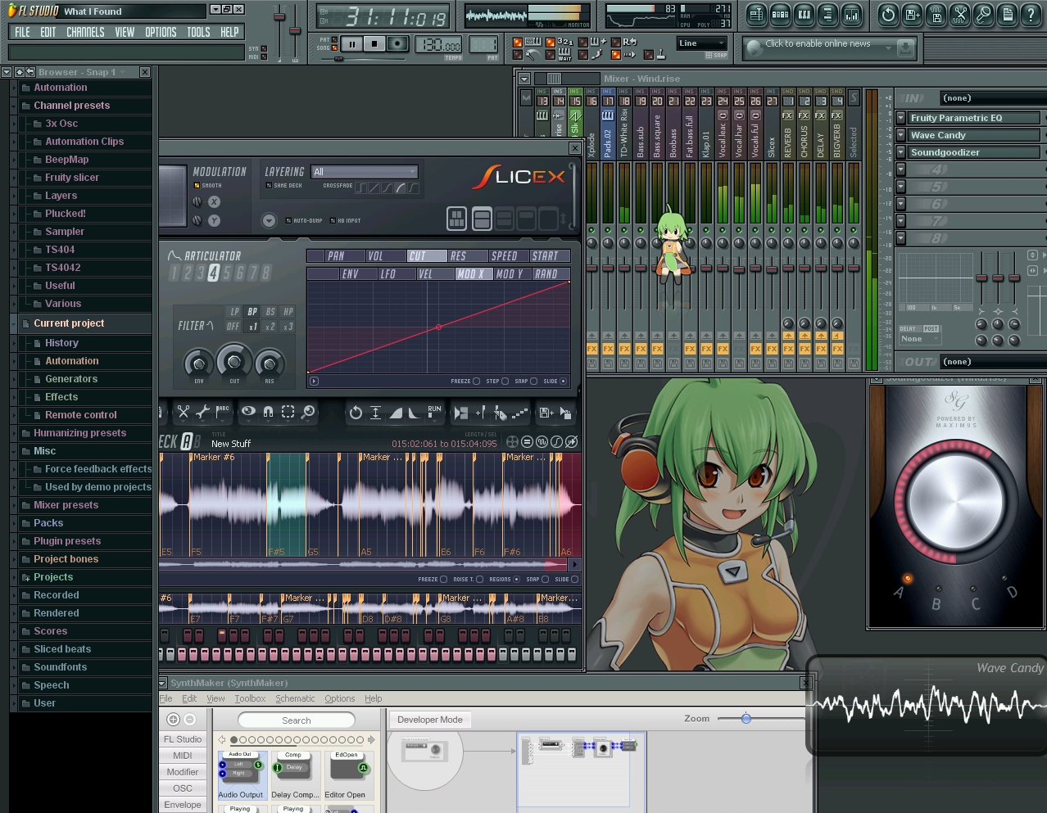The image size is (1047, 813).
Task: Click the stop playback button
Action: click(x=374, y=44)
